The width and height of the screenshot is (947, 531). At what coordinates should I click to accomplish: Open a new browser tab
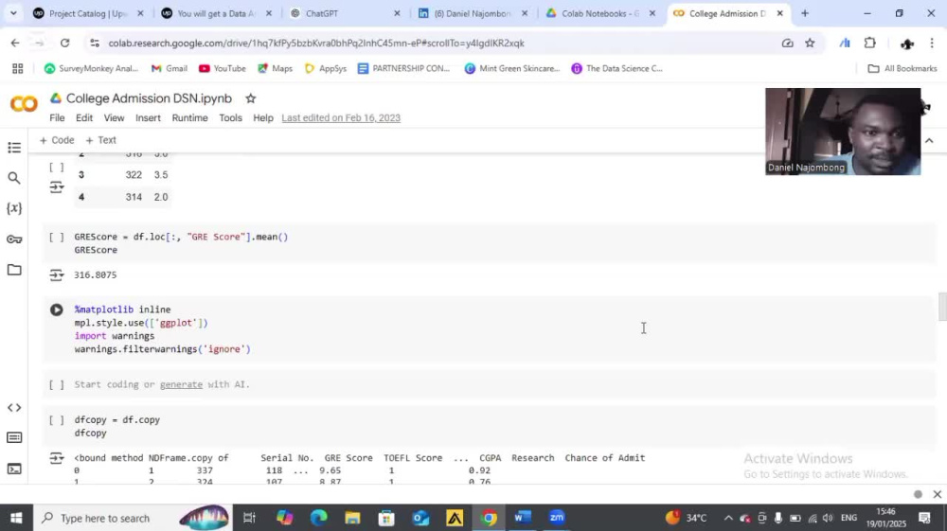click(804, 13)
